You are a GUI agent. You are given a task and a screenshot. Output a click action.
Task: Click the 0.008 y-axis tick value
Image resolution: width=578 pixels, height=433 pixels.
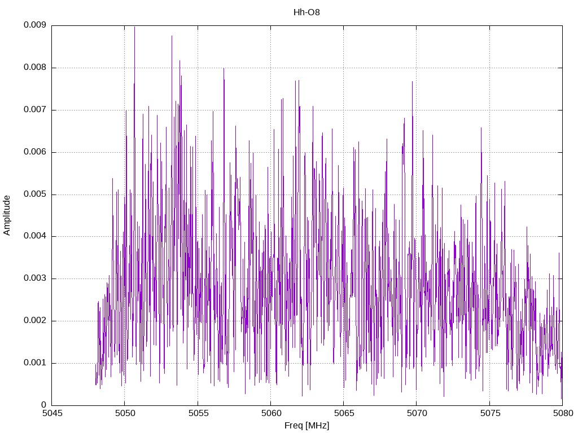[35, 68]
